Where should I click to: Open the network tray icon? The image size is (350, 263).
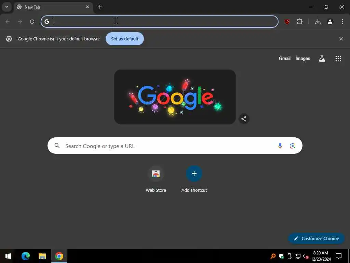298,256
